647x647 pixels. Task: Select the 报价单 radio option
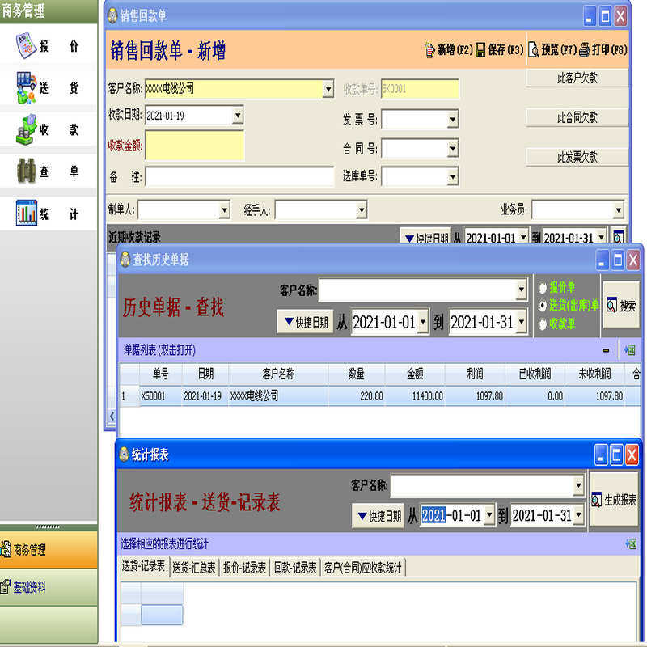[x=543, y=288]
